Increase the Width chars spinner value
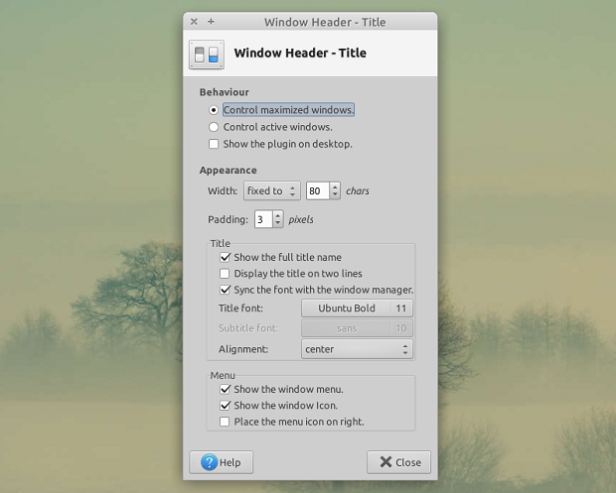This screenshot has width=616, height=493. click(335, 186)
